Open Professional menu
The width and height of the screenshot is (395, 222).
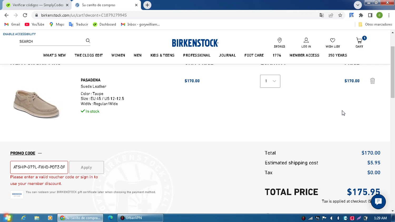(x=197, y=55)
